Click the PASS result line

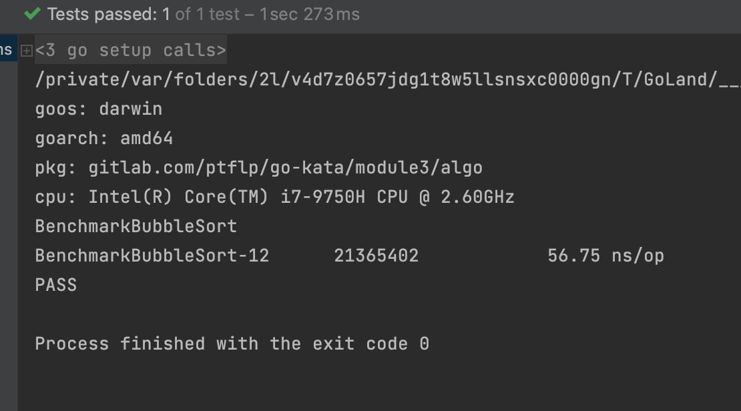coord(56,285)
